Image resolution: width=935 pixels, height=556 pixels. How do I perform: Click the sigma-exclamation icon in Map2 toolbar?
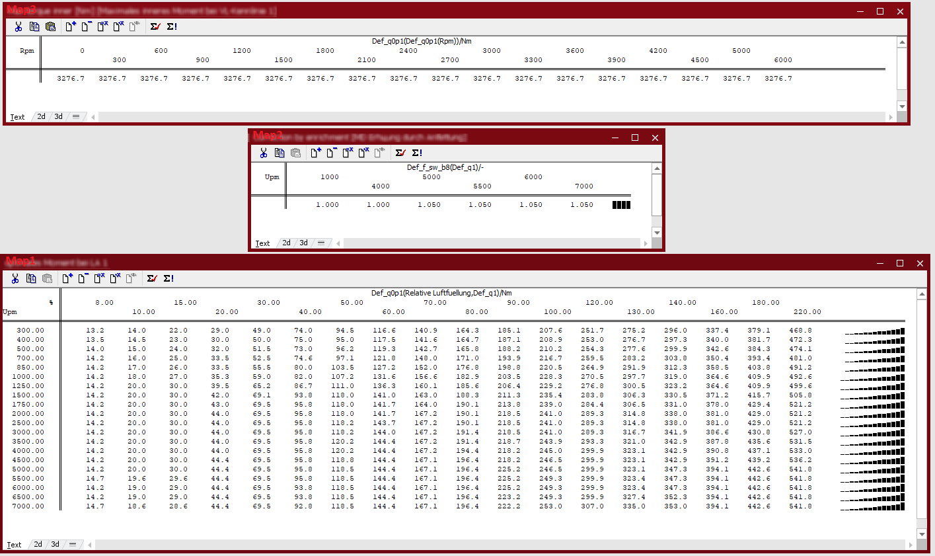(417, 153)
